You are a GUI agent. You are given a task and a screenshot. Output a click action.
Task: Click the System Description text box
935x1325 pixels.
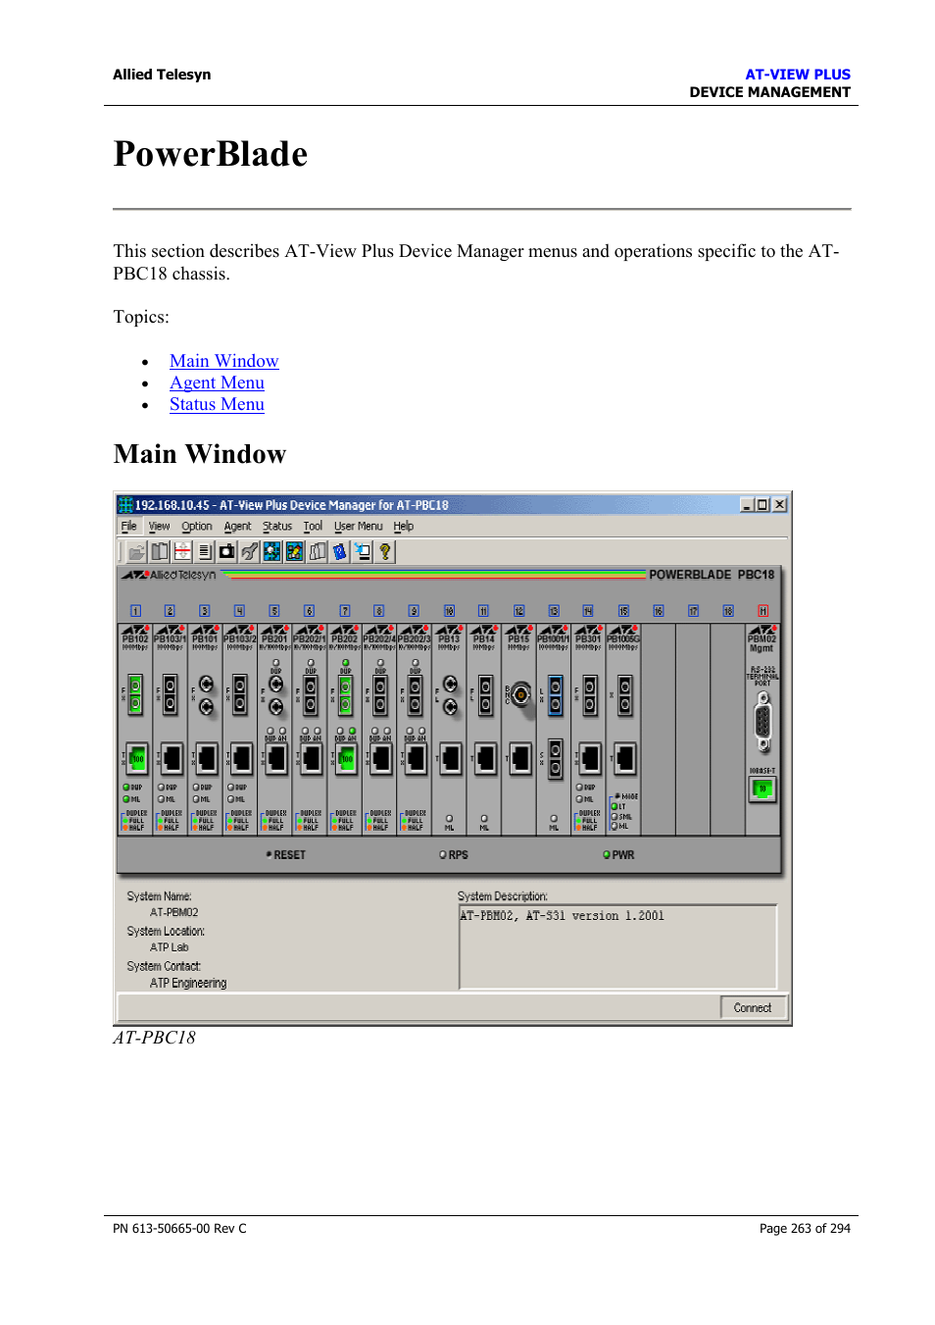tap(617, 946)
